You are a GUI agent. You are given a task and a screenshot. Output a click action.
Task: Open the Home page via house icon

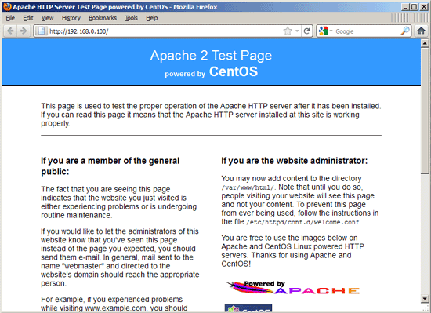pyautogui.click(x=421, y=31)
